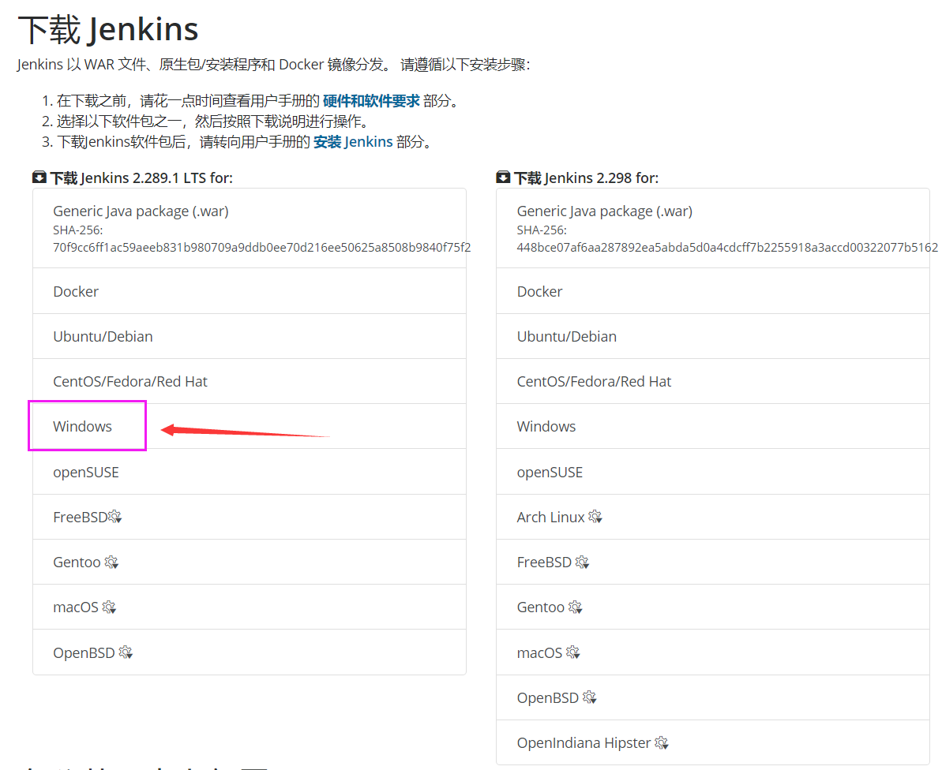The width and height of the screenshot is (942, 770).
Task: Choose openSUSE in the LTS list
Action: [x=250, y=472]
